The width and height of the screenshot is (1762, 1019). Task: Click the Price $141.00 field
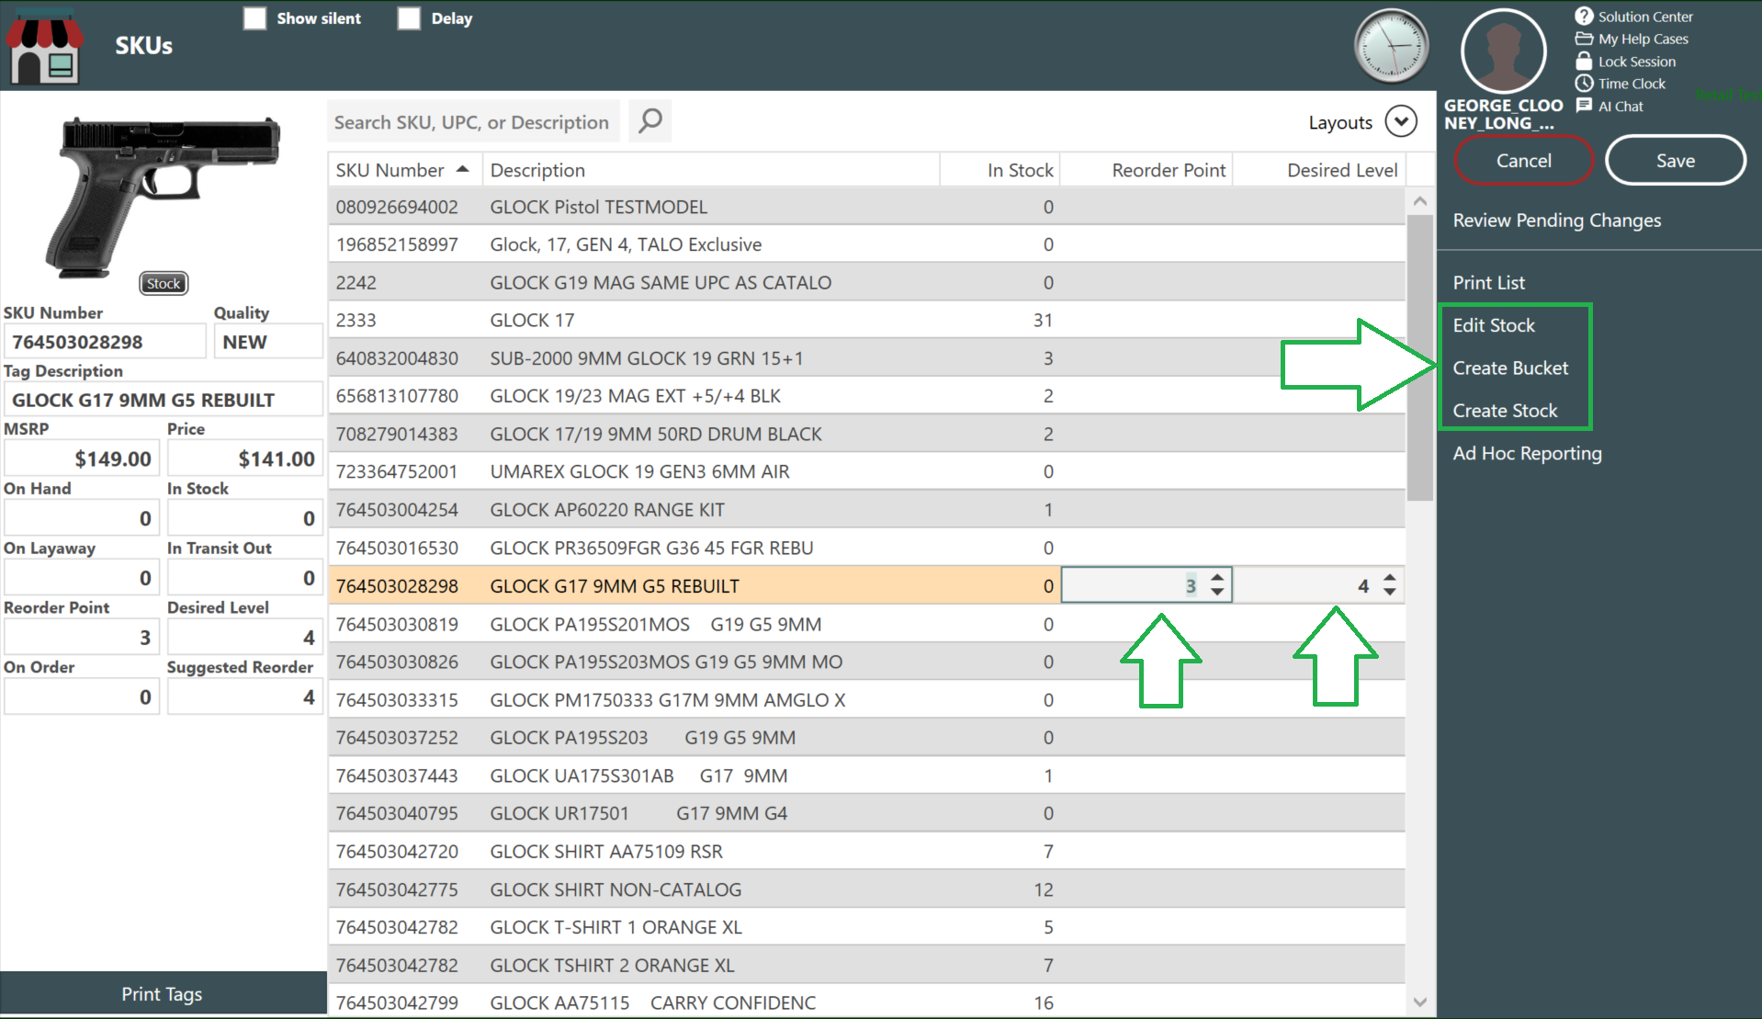click(x=244, y=459)
